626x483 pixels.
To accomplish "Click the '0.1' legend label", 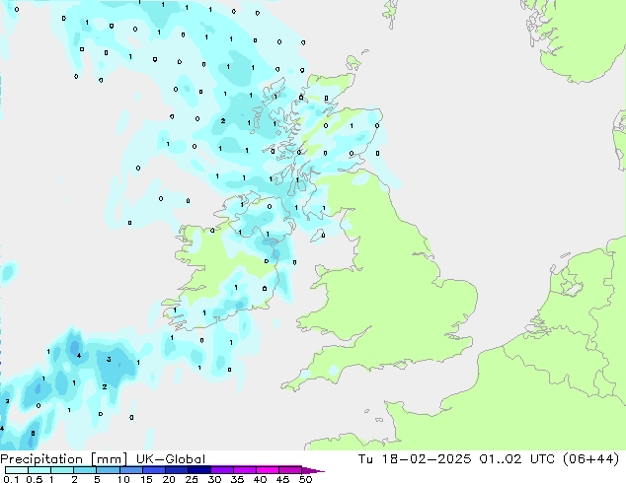I will [11, 479].
